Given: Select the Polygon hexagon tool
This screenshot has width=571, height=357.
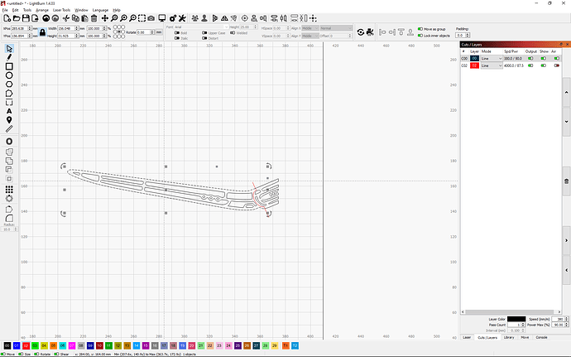Looking at the screenshot, I should [x=9, y=84].
